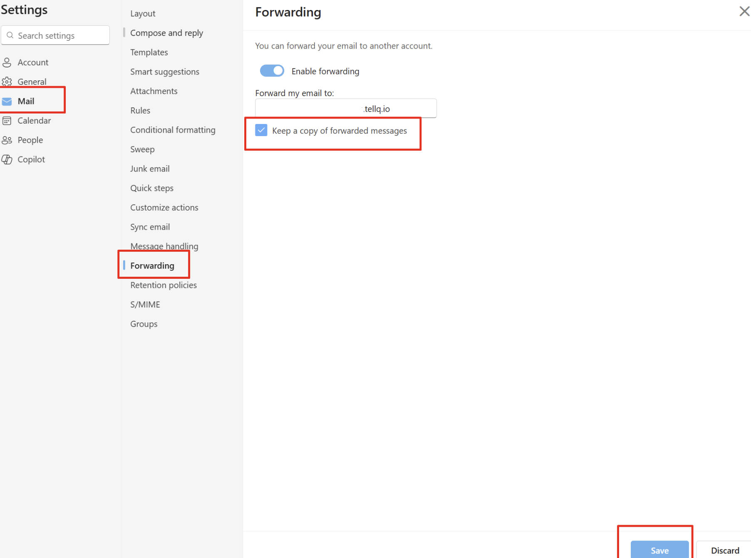Go to Retention policies
Image resolution: width=751 pixels, height=558 pixels.
163,285
